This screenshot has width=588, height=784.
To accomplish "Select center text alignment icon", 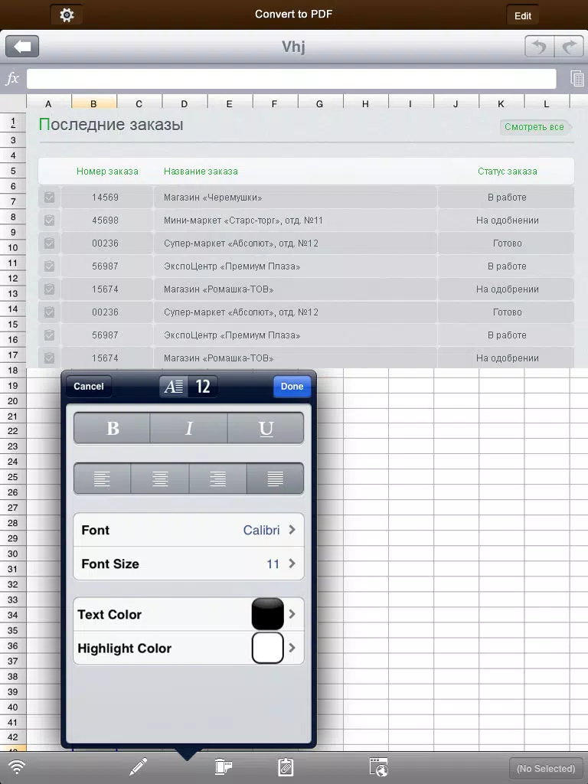I will (x=160, y=479).
